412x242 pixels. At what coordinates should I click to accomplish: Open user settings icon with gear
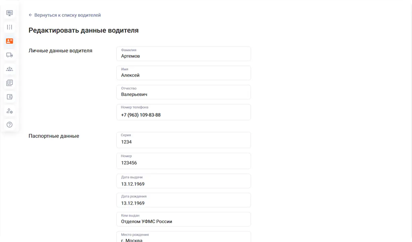(x=9, y=111)
